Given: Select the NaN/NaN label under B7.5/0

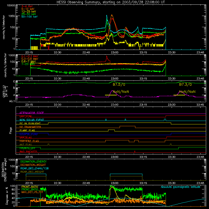Looking at the screenshot, I should [x=121, y=92].
